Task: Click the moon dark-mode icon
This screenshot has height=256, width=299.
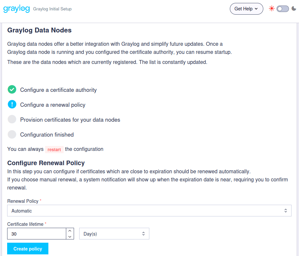Action: tap(294, 9)
